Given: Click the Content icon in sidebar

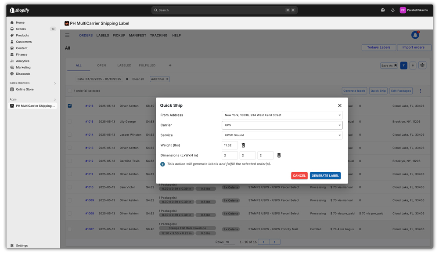Looking at the screenshot, I should click(12, 48).
